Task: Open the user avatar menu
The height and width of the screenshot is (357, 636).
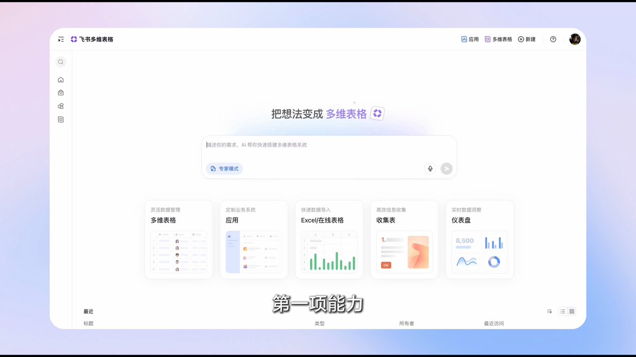Action: point(575,39)
